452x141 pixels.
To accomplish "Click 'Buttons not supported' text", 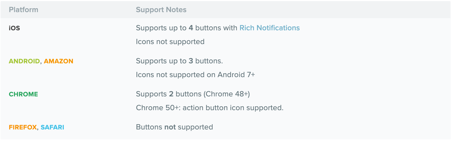I will click(174, 127).
